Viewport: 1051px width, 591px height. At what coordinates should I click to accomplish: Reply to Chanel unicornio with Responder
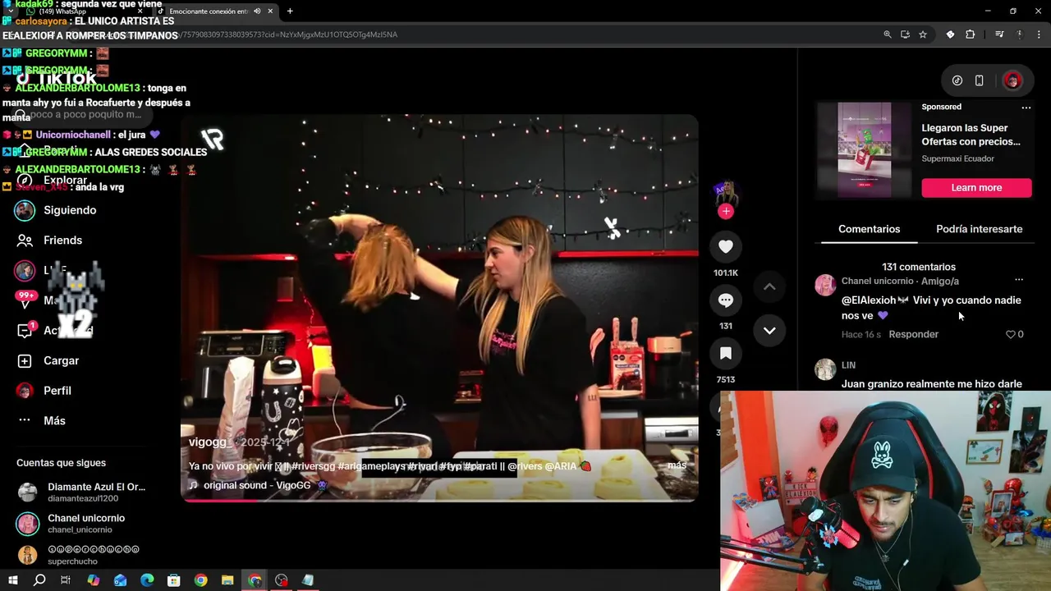click(913, 334)
